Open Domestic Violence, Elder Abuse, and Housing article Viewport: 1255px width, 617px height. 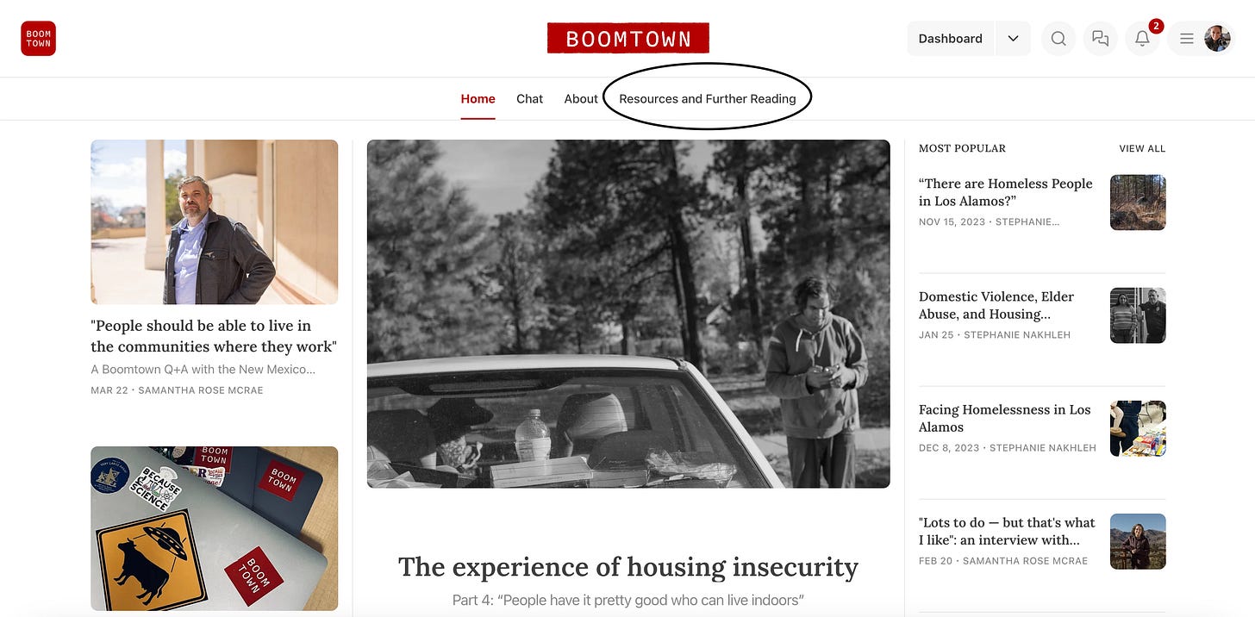[996, 305]
